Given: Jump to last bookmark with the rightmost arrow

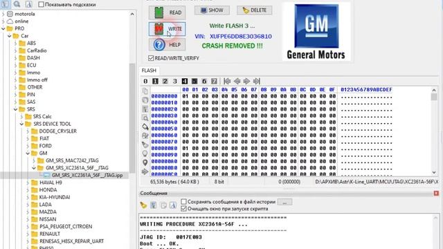Looking at the screenshot, I should (x=256, y=82).
